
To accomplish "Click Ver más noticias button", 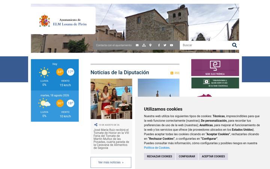I will click(x=111, y=162).
